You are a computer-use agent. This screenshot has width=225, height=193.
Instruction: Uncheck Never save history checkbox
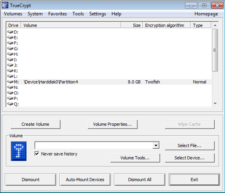click(x=37, y=154)
